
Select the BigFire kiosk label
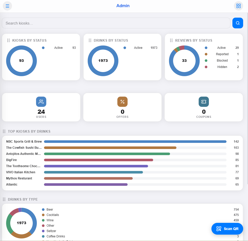click(x=12, y=160)
